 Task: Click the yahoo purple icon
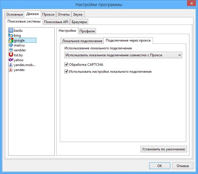11,60
